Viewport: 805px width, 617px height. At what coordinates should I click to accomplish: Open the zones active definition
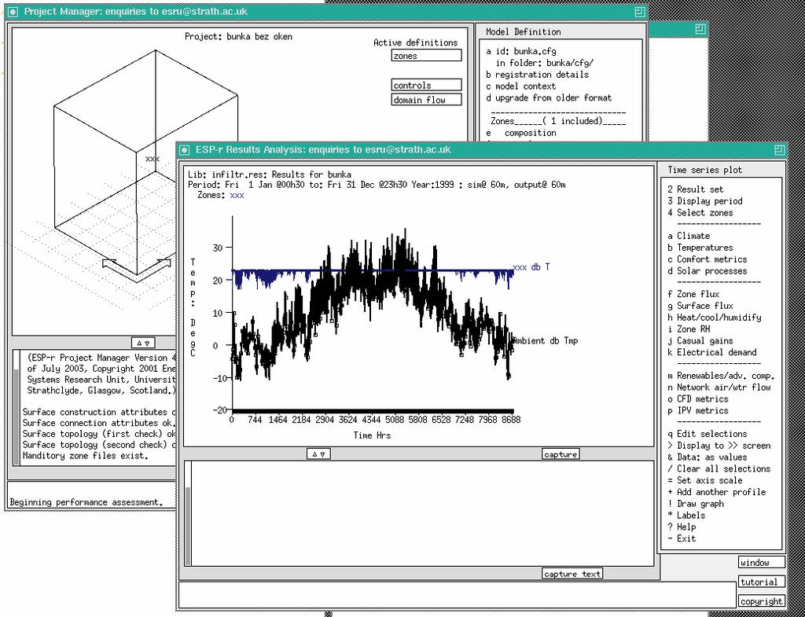pyautogui.click(x=426, y=56)
